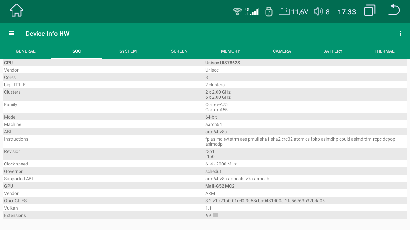Viewport: 410px width, 230px height.
Task: Open the recent apps windows icon
Action: point(370,10)
